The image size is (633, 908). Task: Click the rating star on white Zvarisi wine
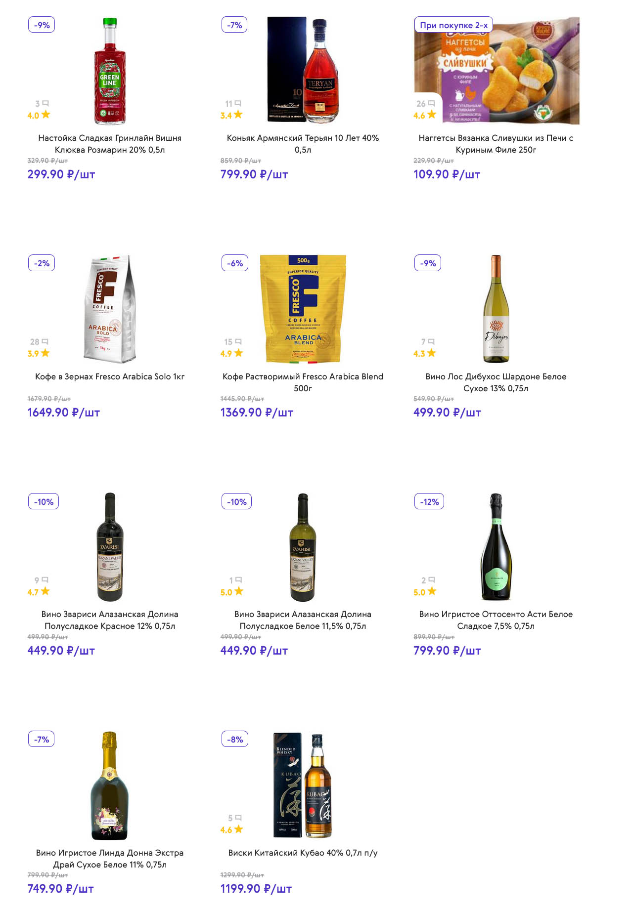coord(239,591)
